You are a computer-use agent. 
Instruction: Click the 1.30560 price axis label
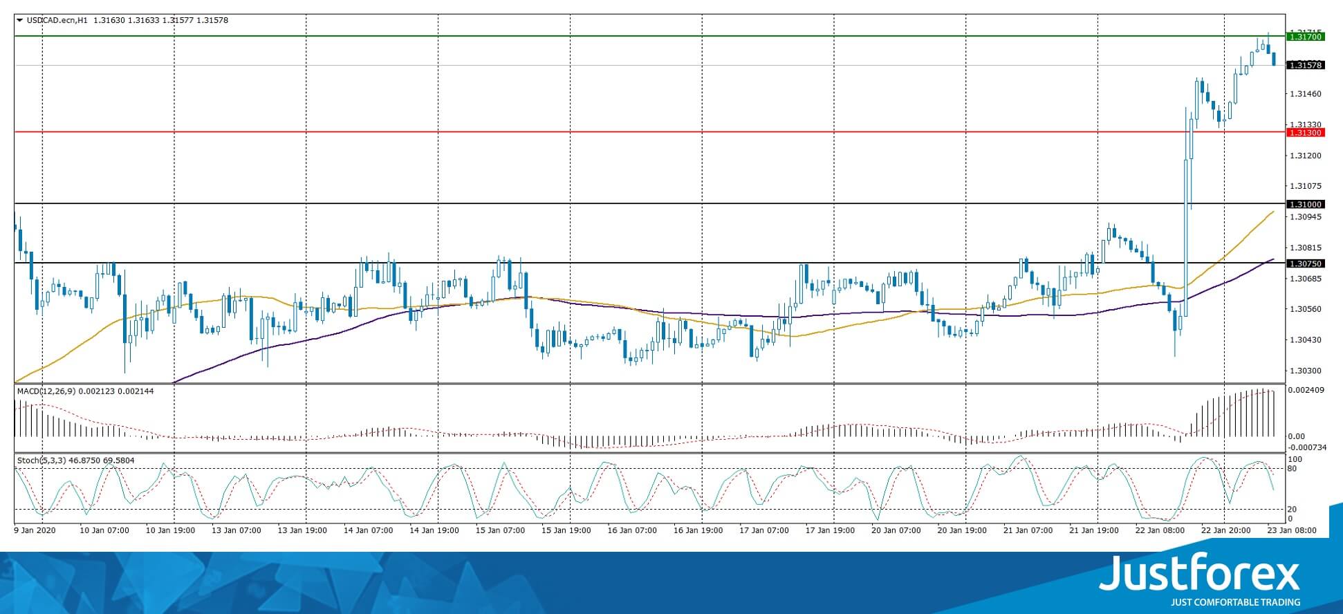click(1306, 308)
